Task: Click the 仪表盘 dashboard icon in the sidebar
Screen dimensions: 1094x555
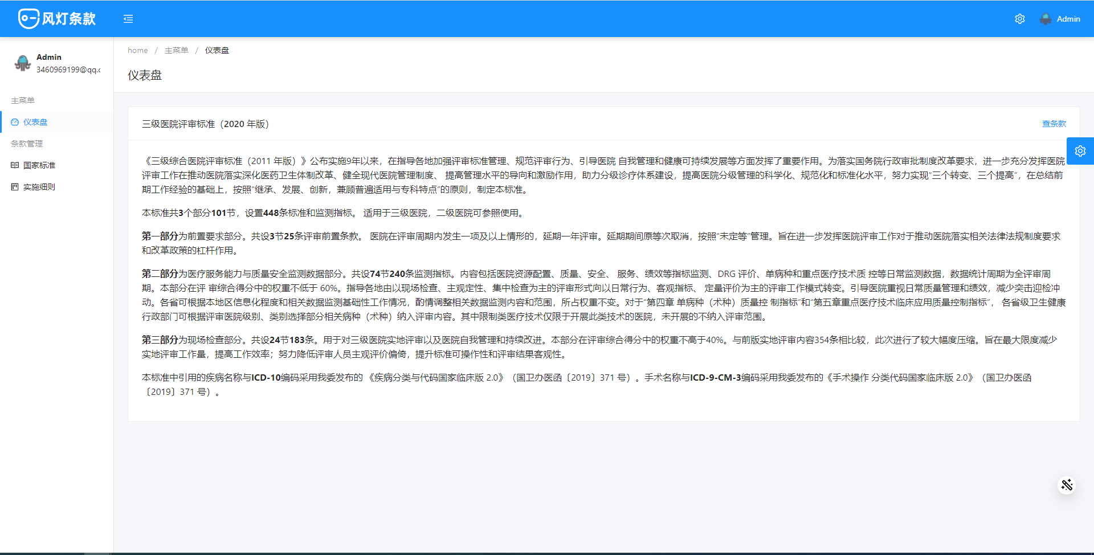Action: coord(15,122)
